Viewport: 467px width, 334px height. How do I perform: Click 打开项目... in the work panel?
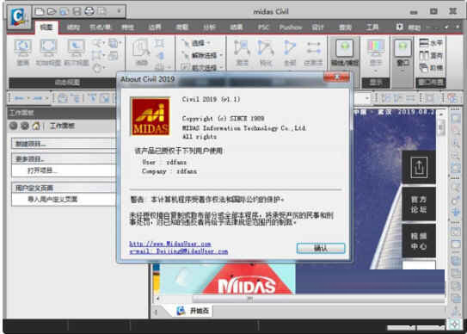click(x=42, y=170)
